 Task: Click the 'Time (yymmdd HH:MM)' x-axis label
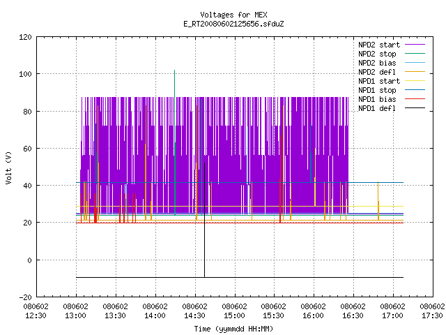point(233,329)
